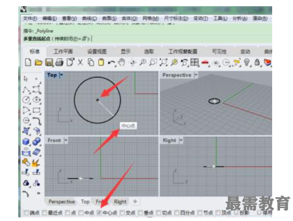
Task: Enable the 端点 object snap checkbox
Action: click(26, 213)
